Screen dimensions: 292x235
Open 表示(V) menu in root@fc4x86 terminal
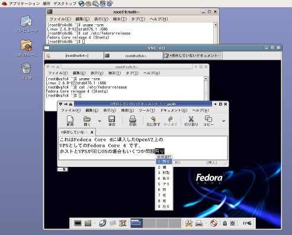101,19
